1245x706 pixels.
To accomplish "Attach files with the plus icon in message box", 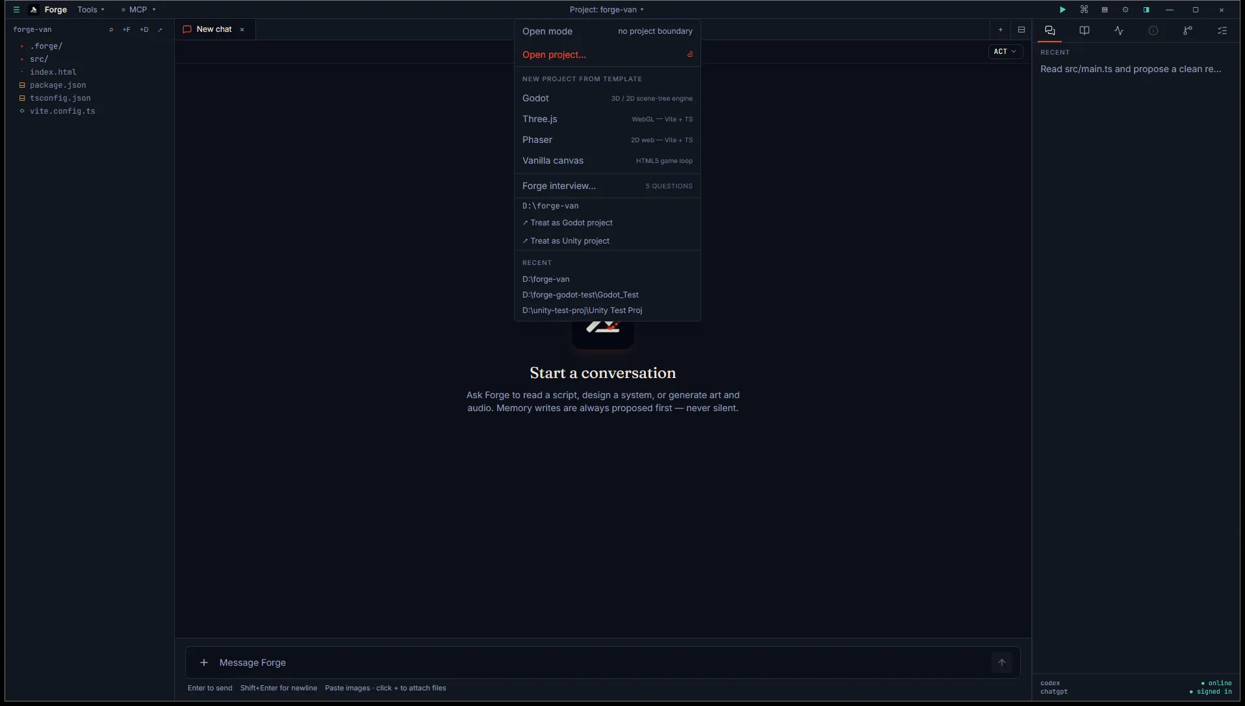I will click(x=204, y=662).
